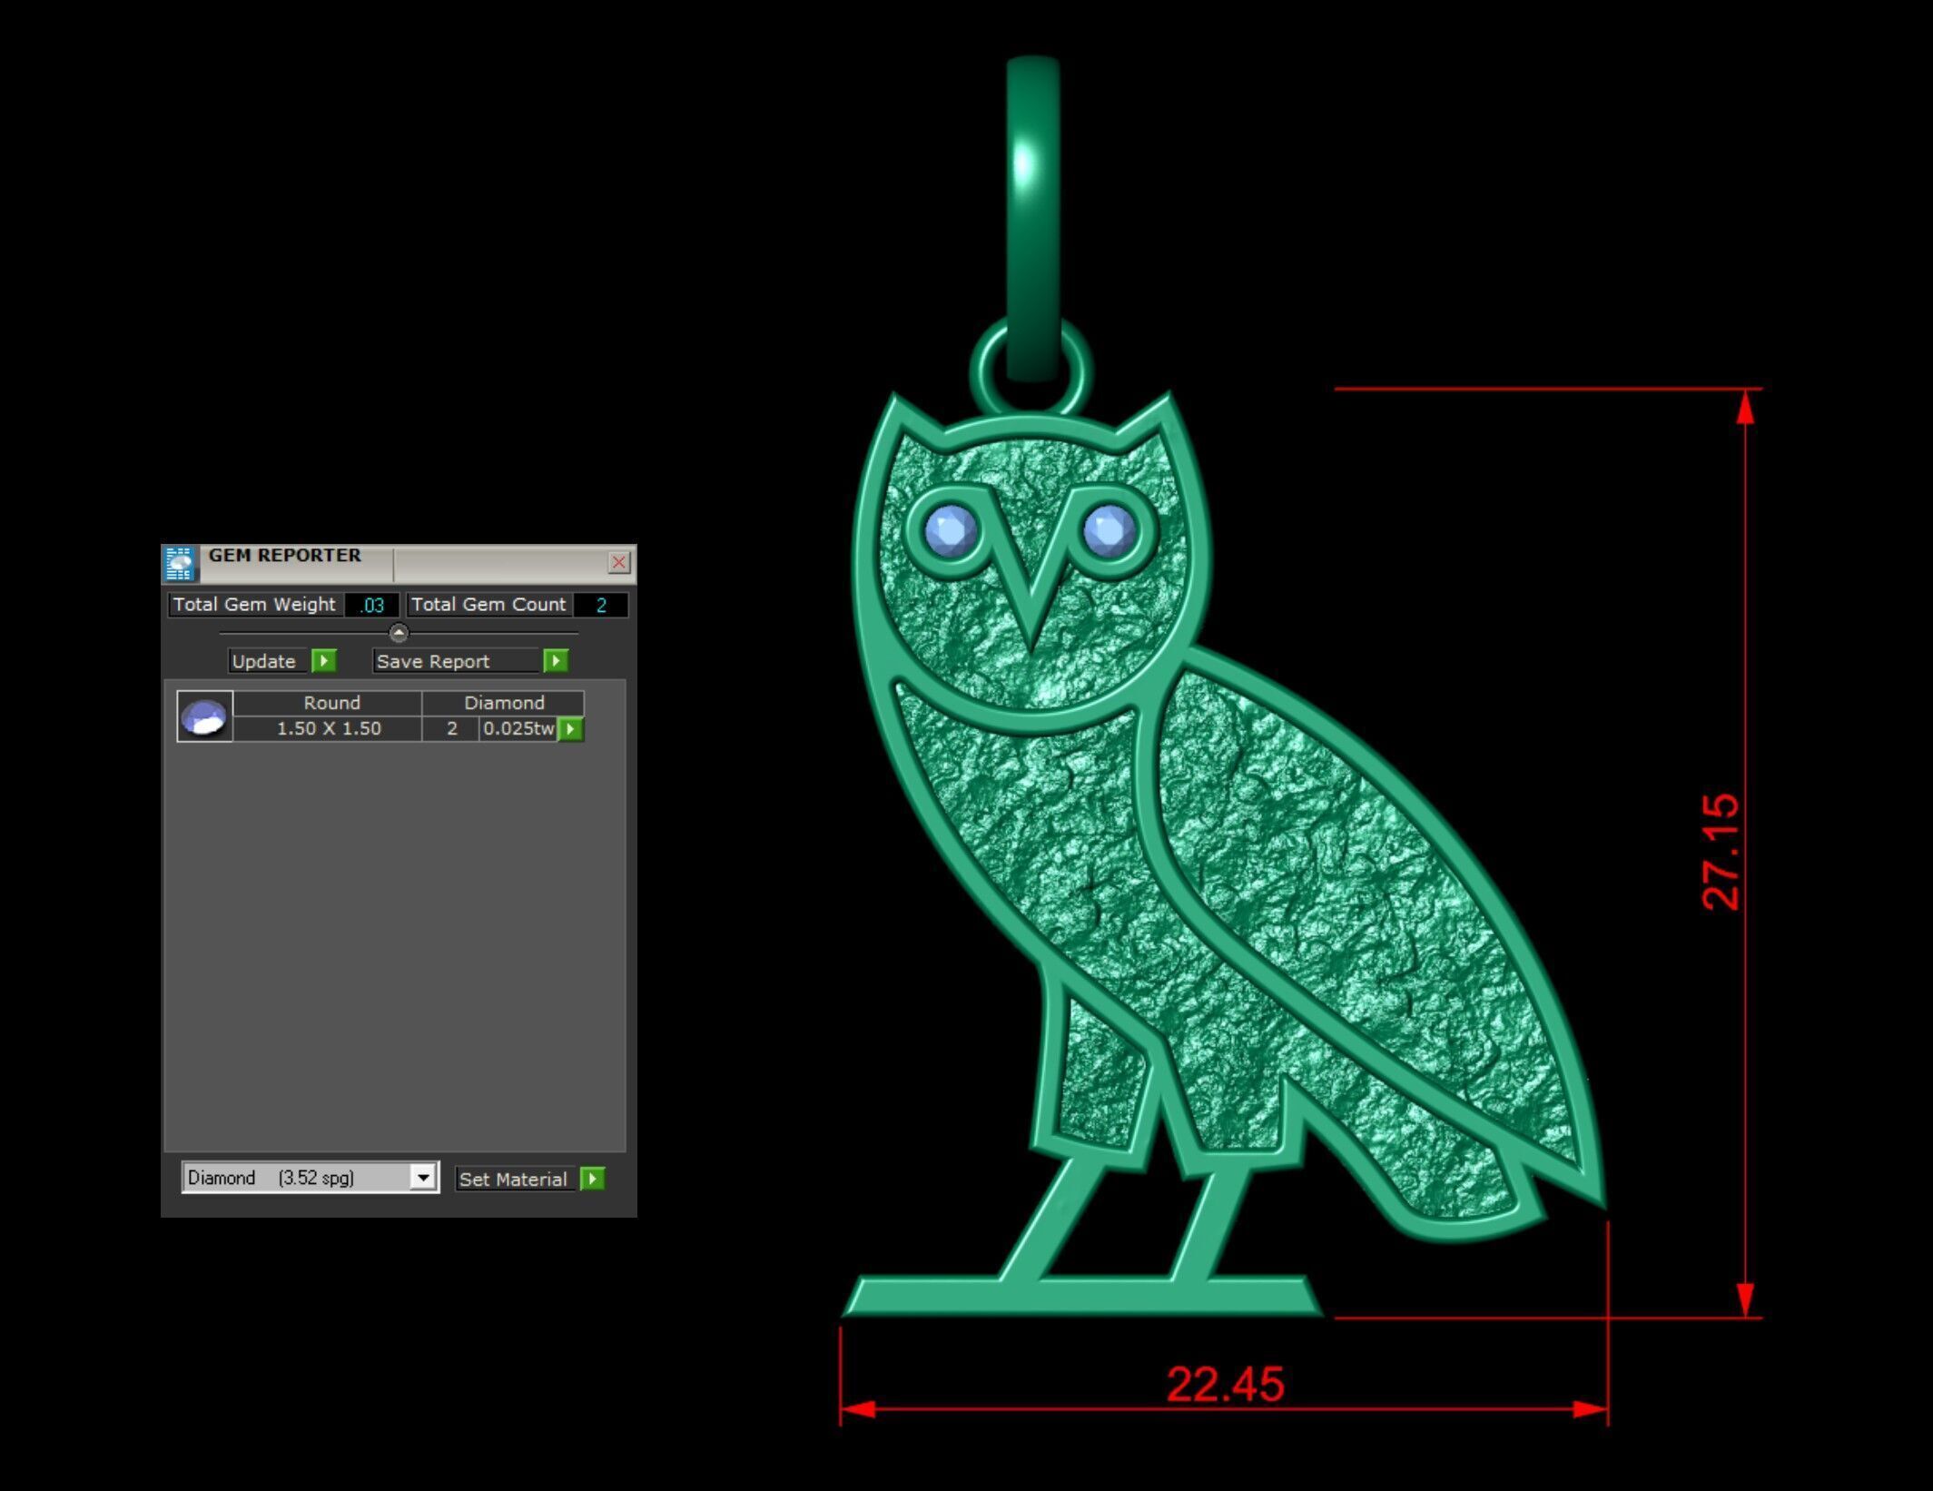Image resolution: width=1933 pixels, height=1491 pixels.
Task: Click the Save Report button
Action: click(458, 661)
